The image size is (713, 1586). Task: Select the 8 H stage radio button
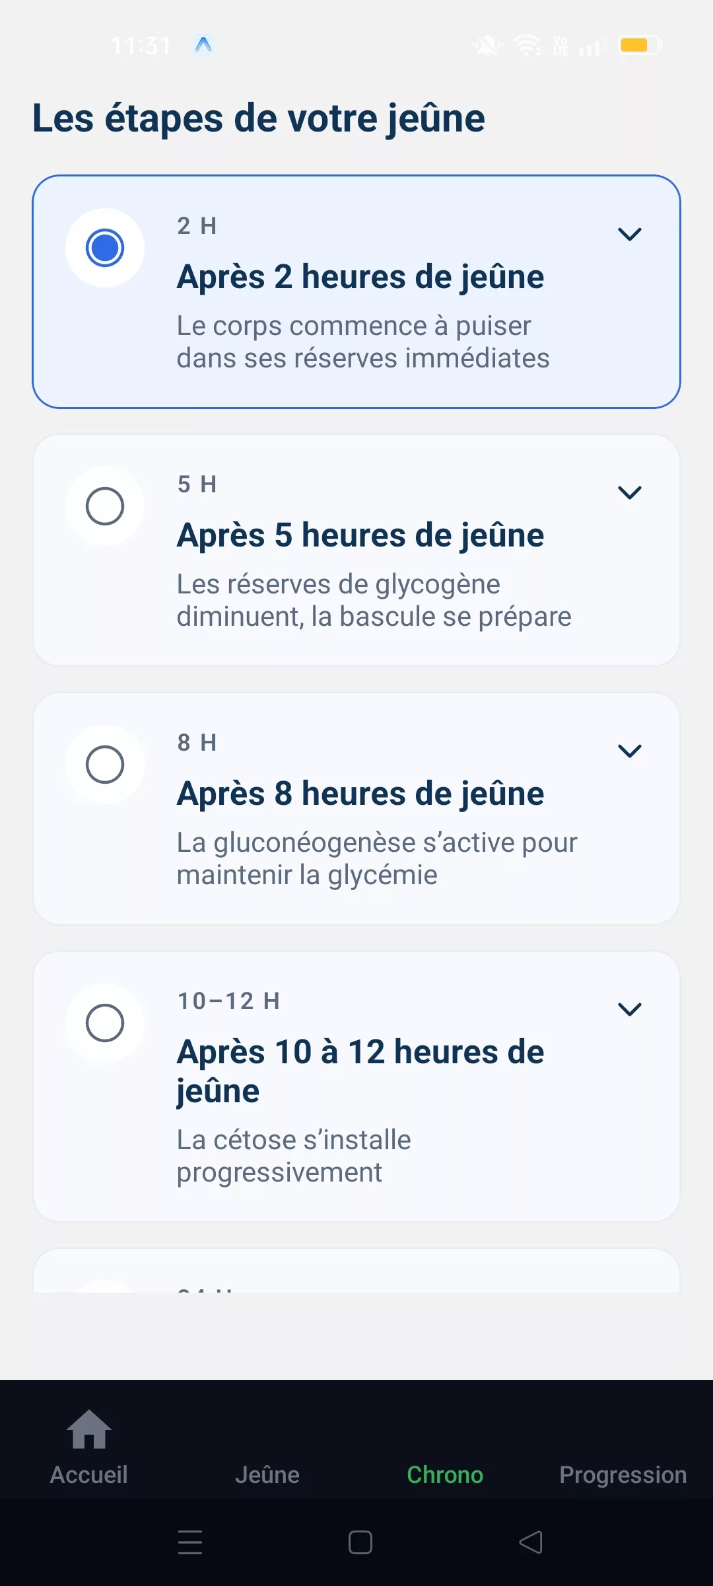tap(105, 765)
